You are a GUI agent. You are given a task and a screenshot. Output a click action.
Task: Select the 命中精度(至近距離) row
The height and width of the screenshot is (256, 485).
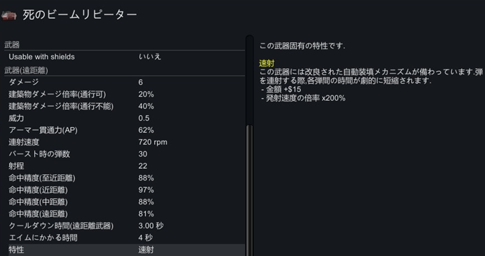[x=126, y=178]
